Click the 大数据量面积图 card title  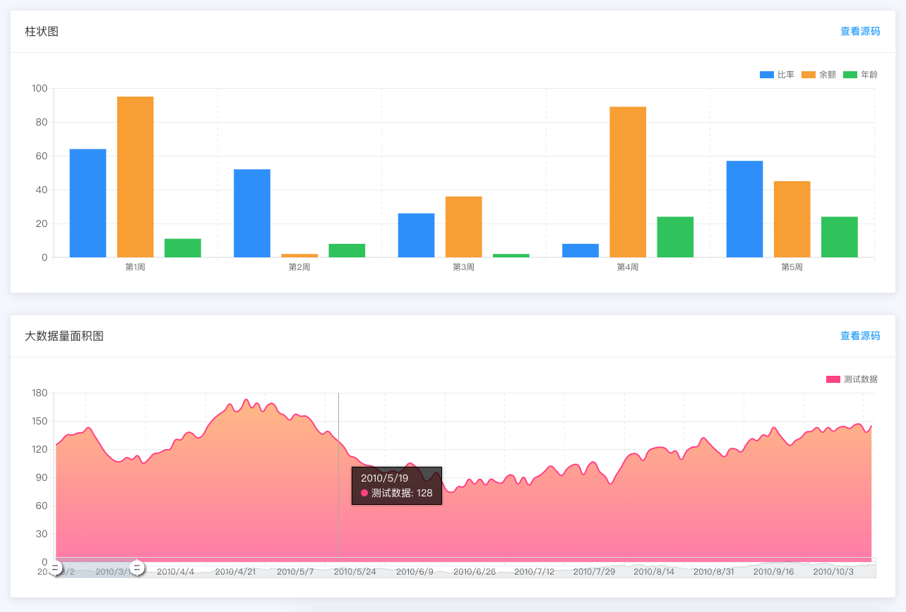coord(64,336)
